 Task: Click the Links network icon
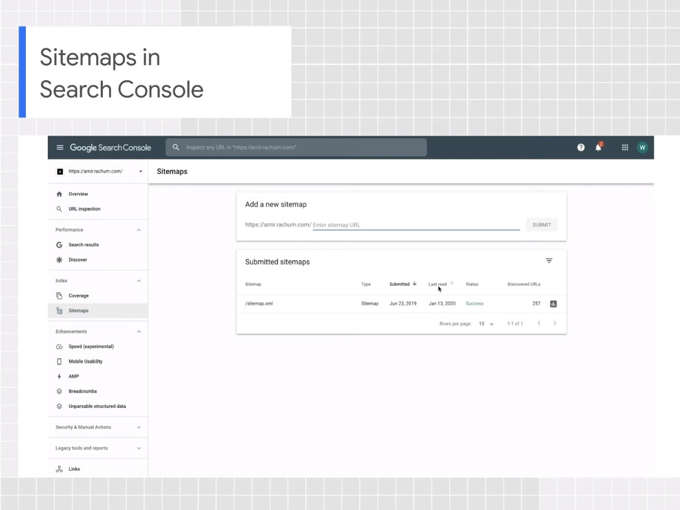tap(59, 469)
